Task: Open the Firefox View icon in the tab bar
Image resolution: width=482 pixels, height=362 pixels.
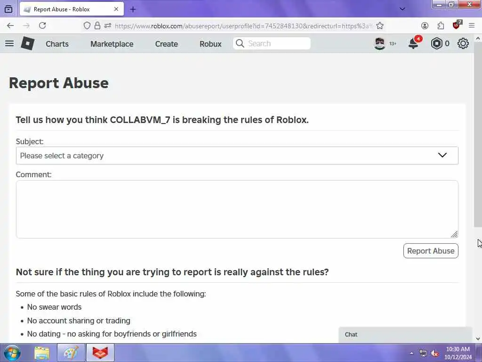Action: [x=8, y=9]
